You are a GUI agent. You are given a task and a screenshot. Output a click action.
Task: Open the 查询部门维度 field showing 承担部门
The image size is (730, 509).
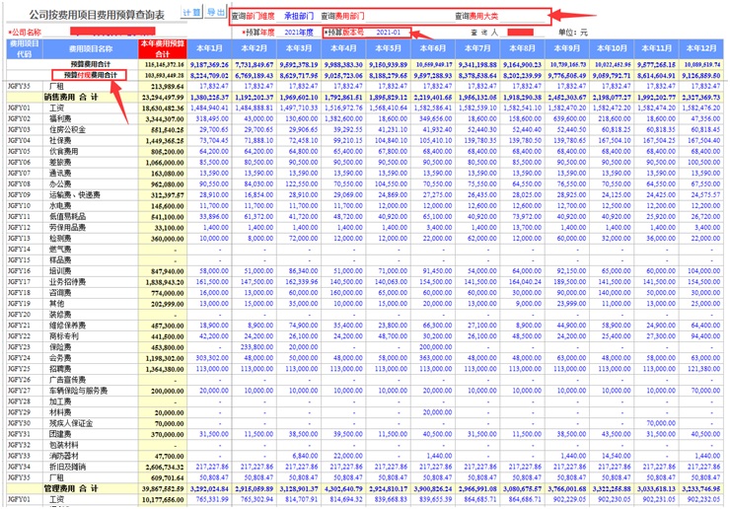pos(299,17)
